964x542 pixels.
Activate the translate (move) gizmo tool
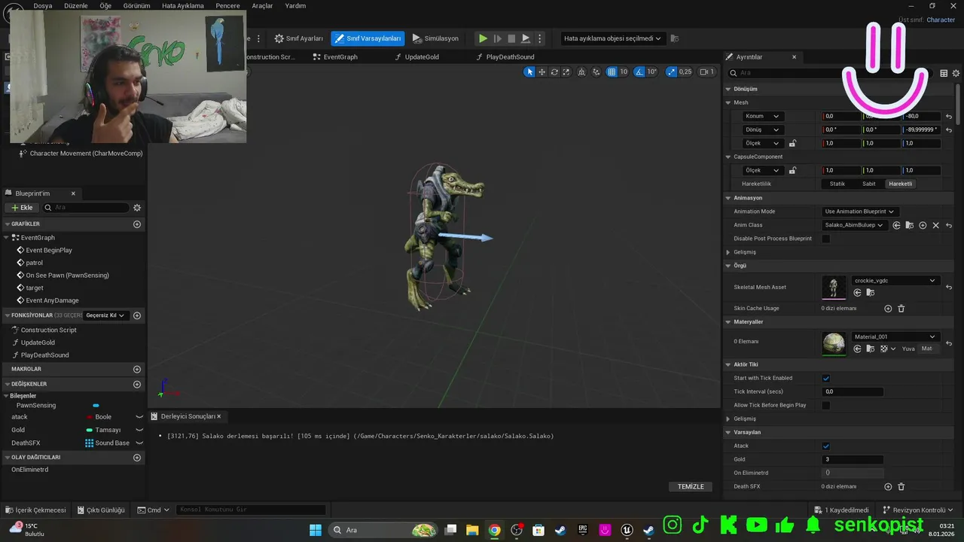pos(541,72)
